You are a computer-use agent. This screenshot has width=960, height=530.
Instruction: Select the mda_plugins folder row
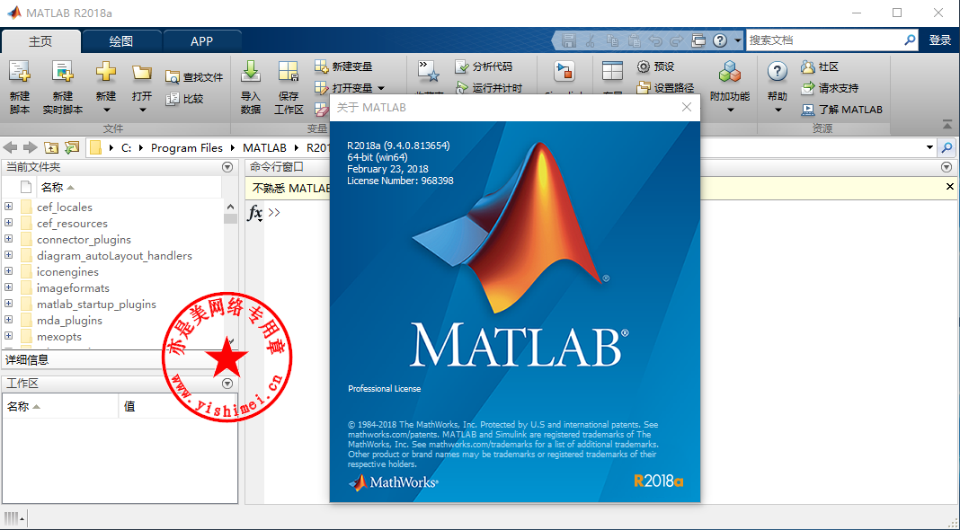[x=112, y=320]
